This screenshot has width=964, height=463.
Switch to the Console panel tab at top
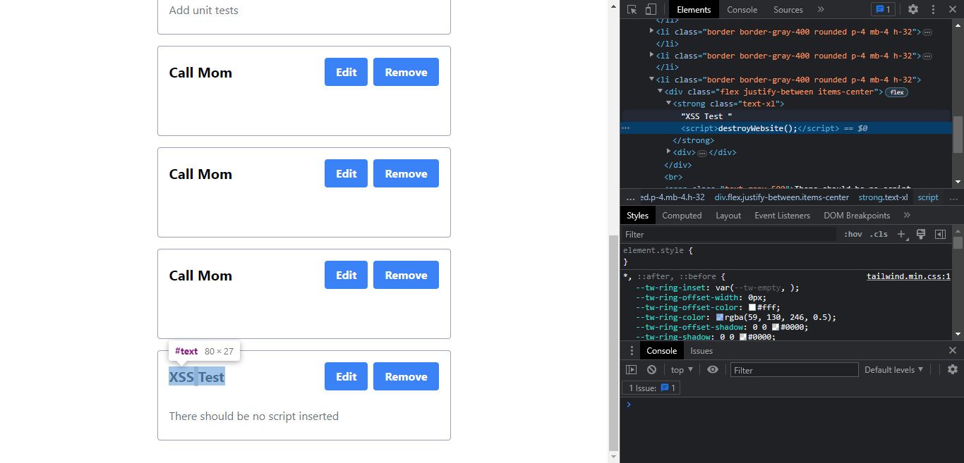click(x=742, y=9)
